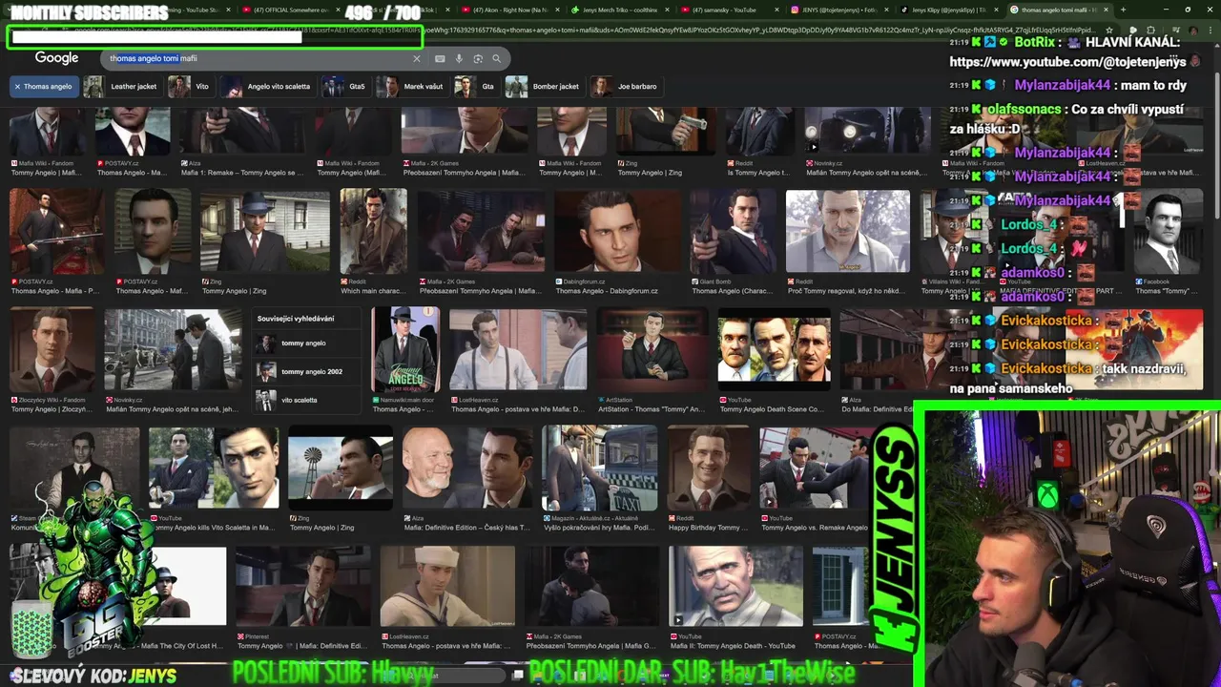Open Tommy Angelo Death Scene YouTube image
Image resolution: width=1221 pixels, height=687 pixels.
[774, 348]
